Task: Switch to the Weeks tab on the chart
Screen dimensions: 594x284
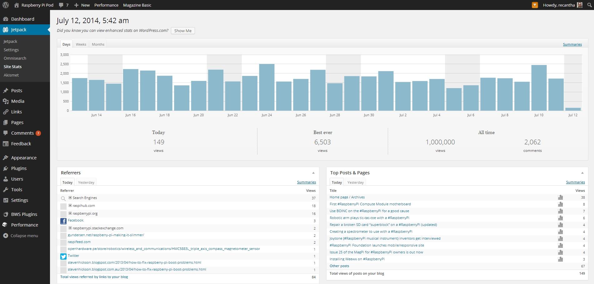Action: click(81, 44)
